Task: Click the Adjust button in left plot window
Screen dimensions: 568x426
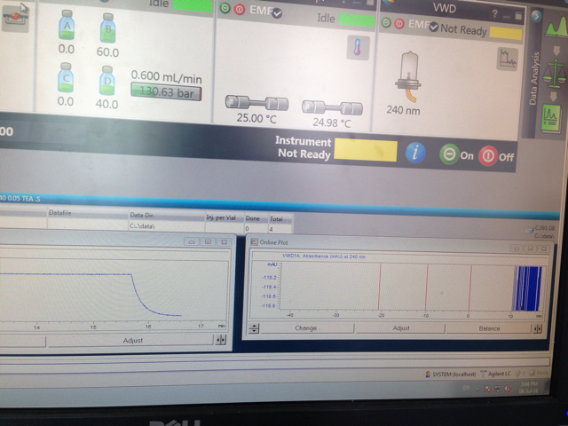Action: 130,341
